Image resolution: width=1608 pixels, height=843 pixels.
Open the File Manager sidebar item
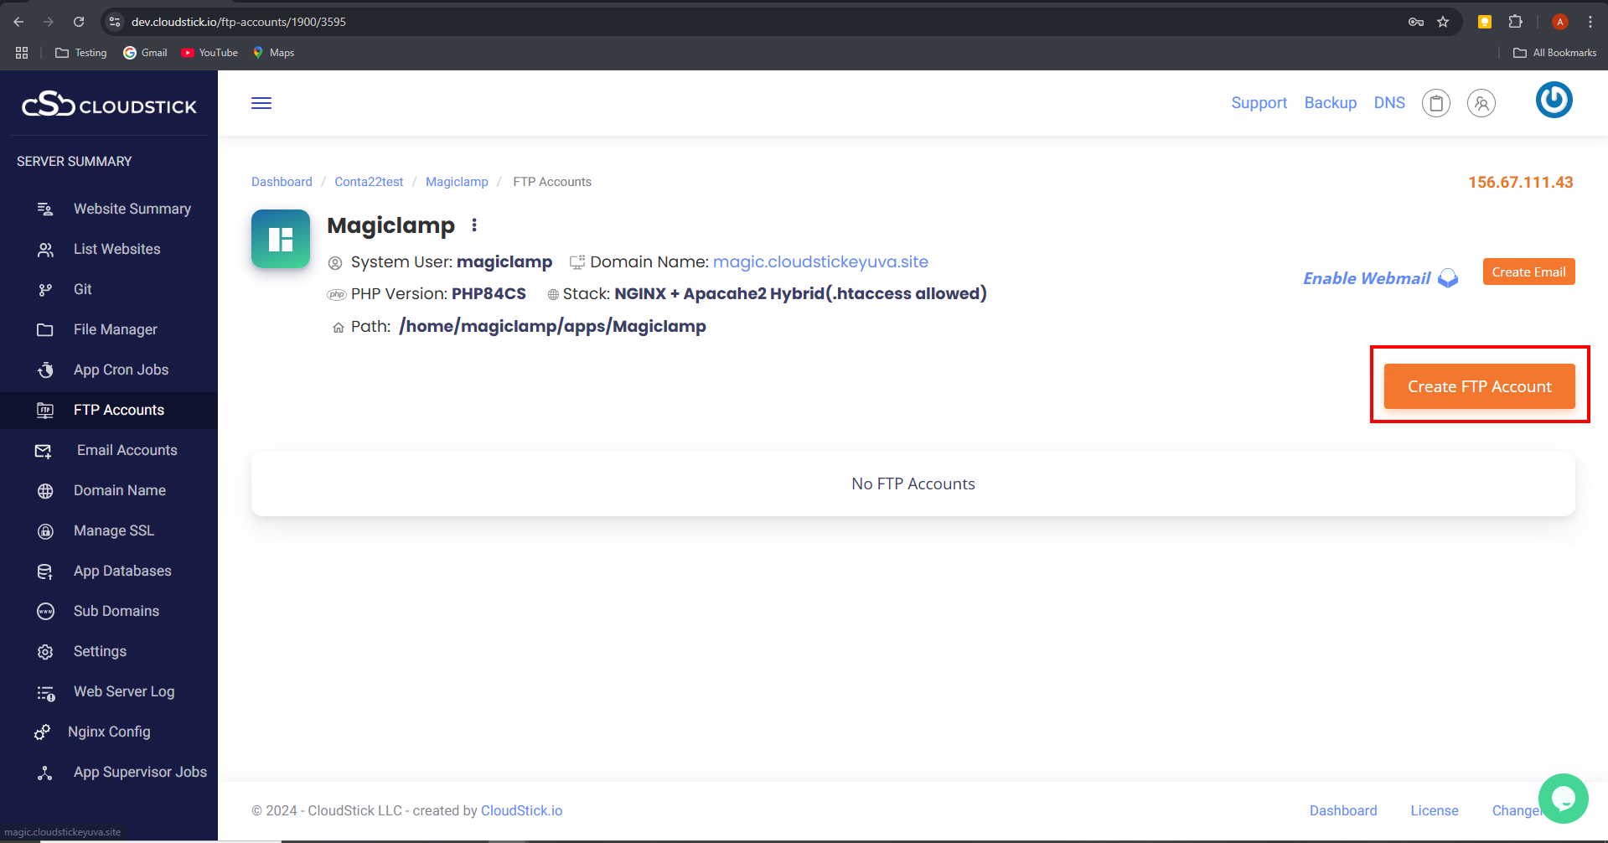tap(115, 329)
